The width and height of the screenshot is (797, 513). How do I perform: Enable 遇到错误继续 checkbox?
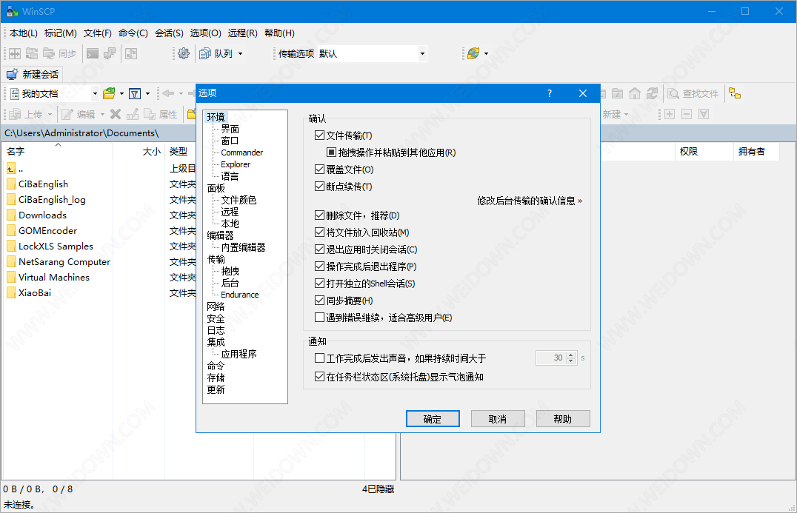pos(320,318)
